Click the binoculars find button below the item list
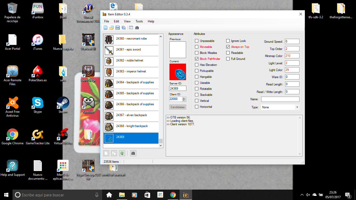 [133, 153]
